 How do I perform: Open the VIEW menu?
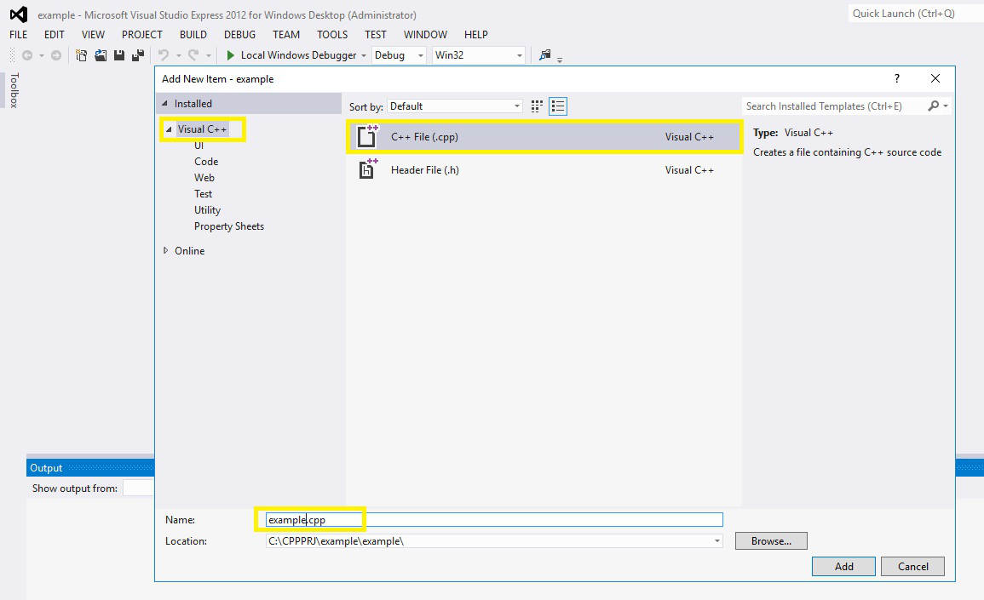pyautogui.click(x=93, y=35)
